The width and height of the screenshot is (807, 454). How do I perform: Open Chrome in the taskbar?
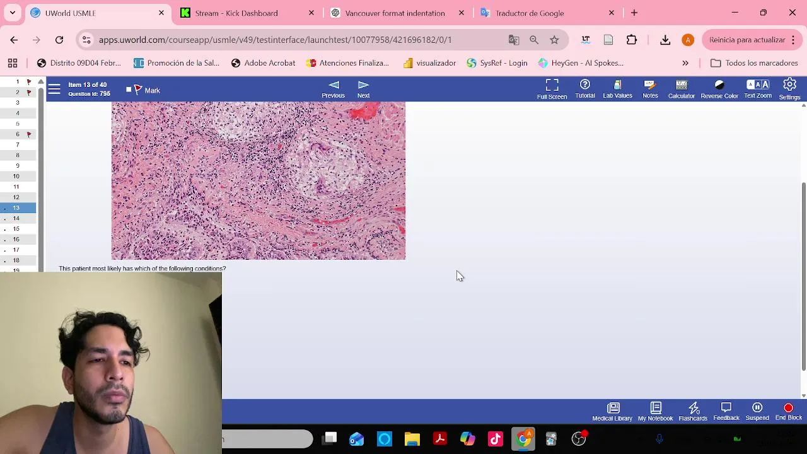[523, 439]
